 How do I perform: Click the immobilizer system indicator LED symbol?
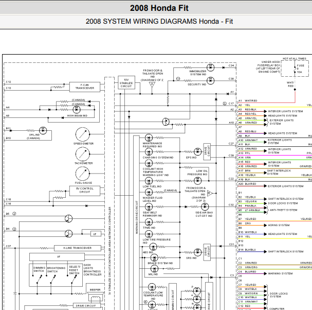click(211, 67)
